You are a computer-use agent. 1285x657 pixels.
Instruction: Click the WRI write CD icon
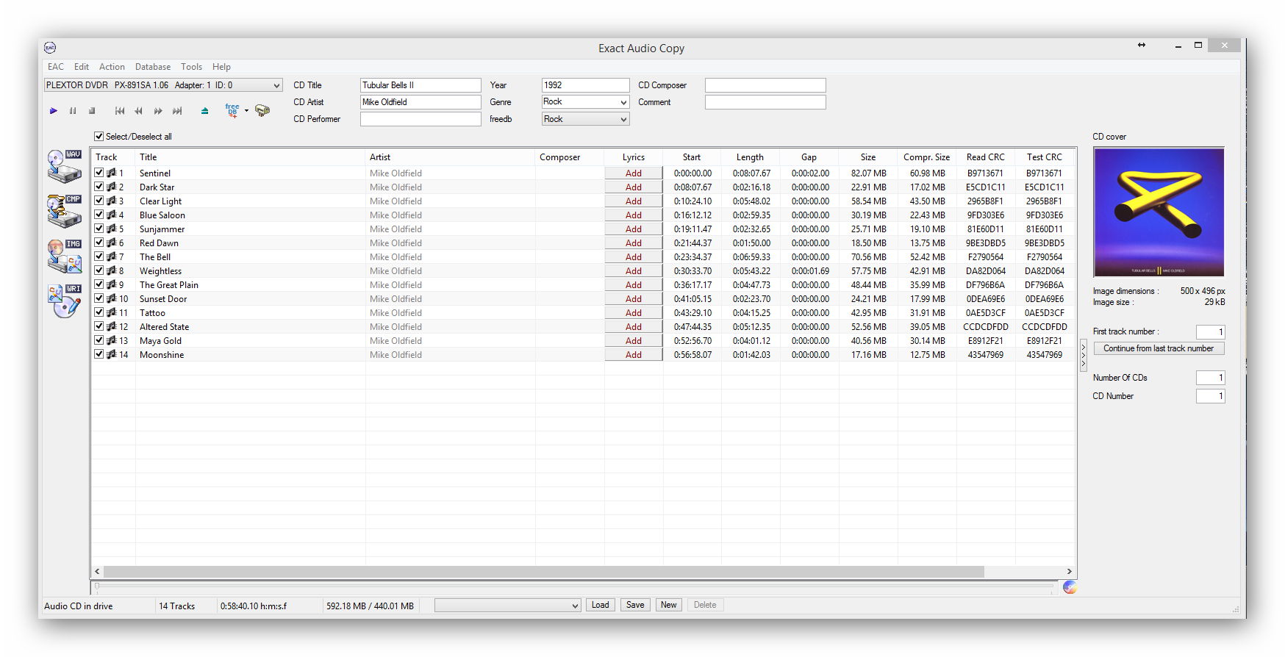64,301
